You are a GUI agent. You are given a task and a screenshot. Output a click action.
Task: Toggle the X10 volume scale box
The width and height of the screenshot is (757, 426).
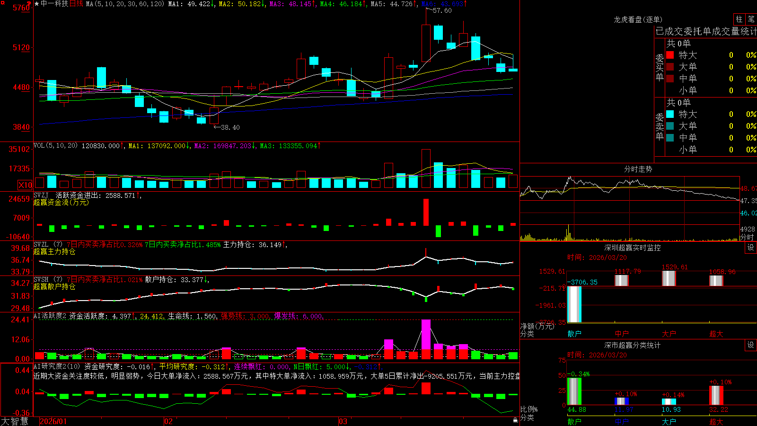click(x=25, y=185)
